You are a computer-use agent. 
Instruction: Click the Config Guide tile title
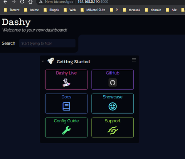[66, 121]
